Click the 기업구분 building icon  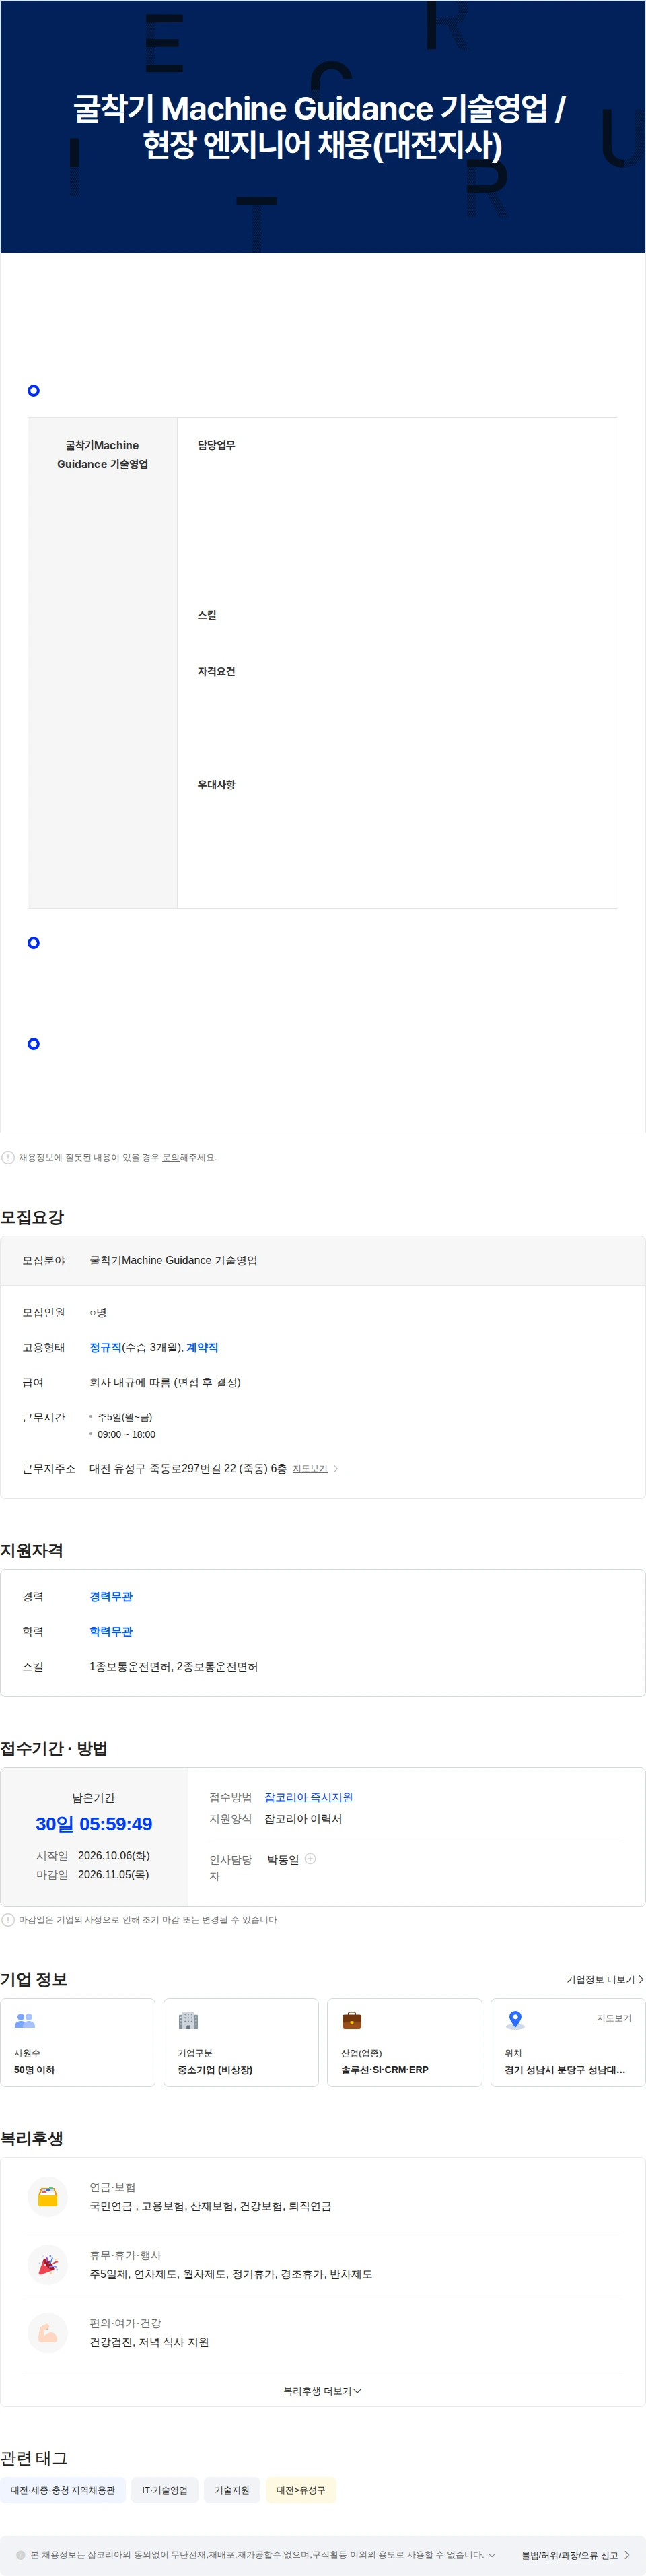(x=188, y=2020)
